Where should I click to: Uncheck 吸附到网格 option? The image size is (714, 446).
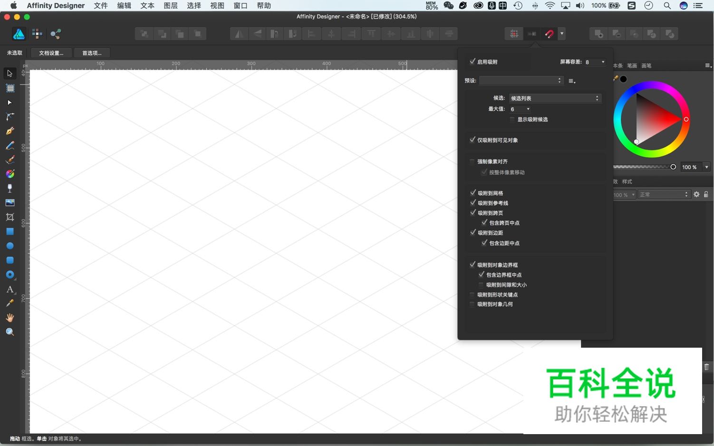(473, 193)
